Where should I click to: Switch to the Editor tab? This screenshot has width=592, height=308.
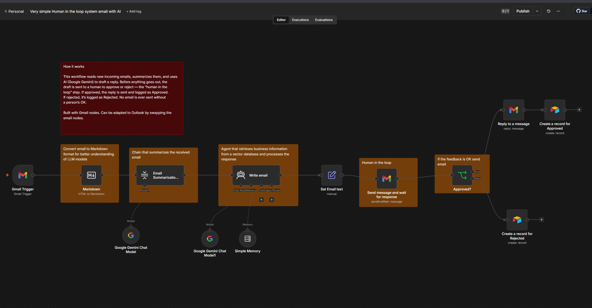[x=281, y=20]
